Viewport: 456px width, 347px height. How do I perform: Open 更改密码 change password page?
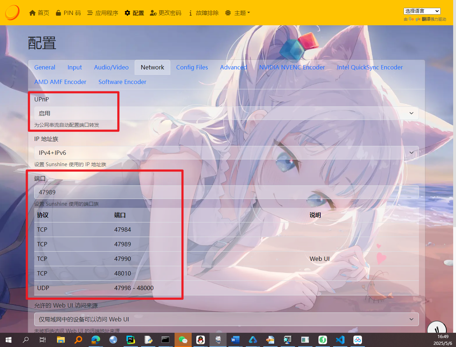point(166,13)
